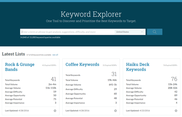Focus the keyword search input field
Image resolution: width=182 pixels, height=117 pixels.
[x=67, y=32]
